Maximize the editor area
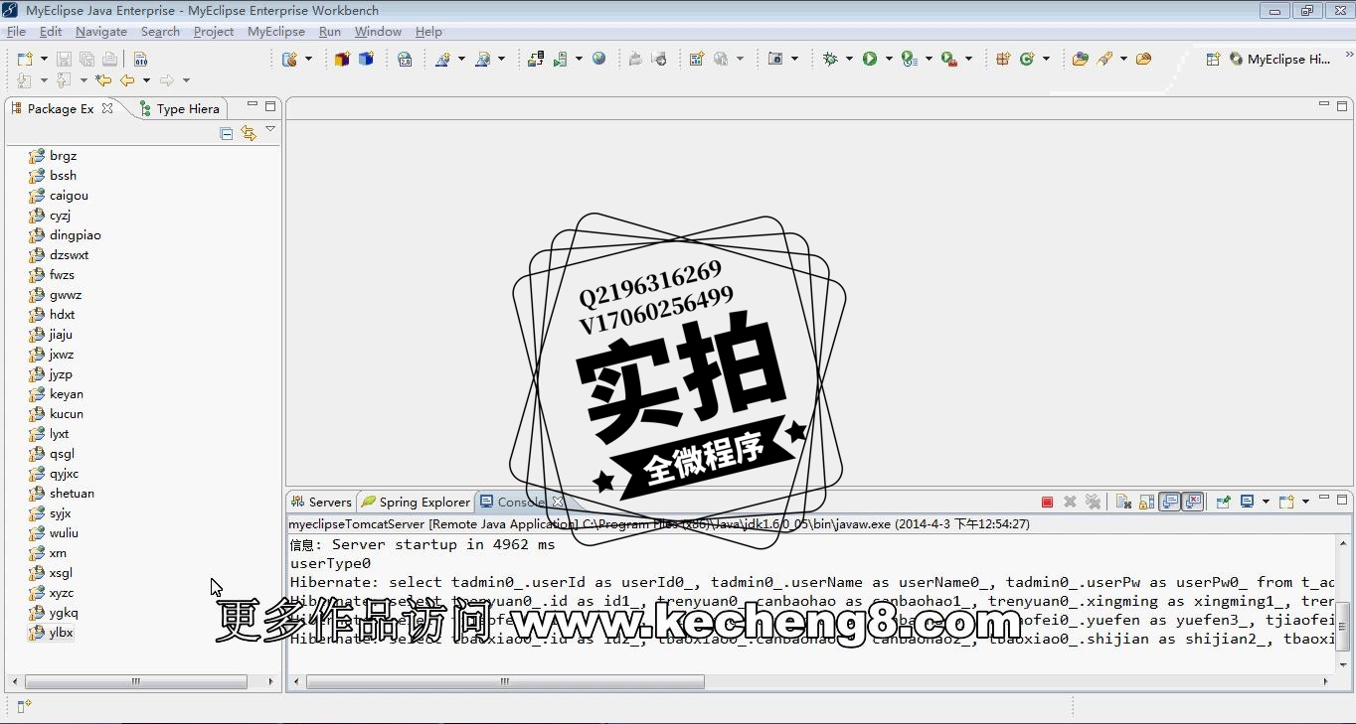Image resolution: width=1356 pixels, height=724 pixels. pos(1342,105)
